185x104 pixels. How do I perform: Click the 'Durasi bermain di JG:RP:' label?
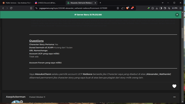[42, 47]
